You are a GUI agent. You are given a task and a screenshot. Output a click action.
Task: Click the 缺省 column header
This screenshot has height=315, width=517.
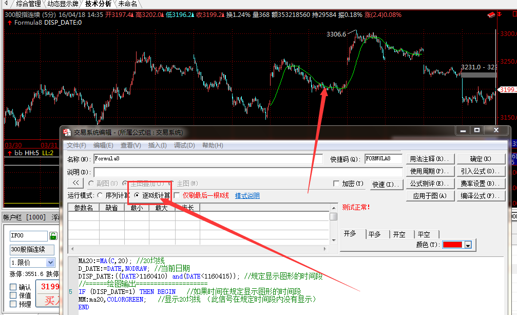112,208
